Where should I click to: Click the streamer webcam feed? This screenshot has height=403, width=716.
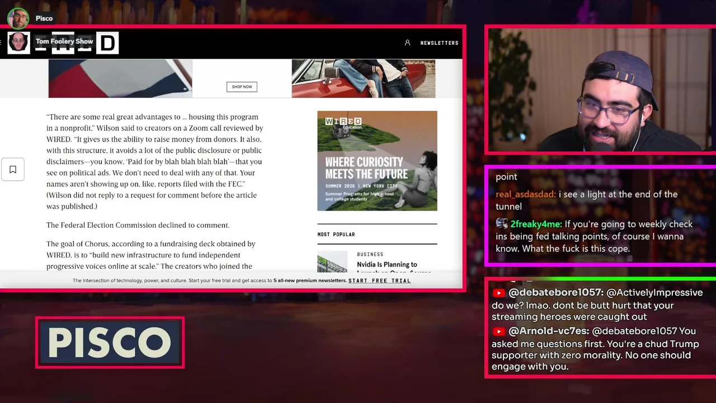pyautogui.click(x=601, y=90)
